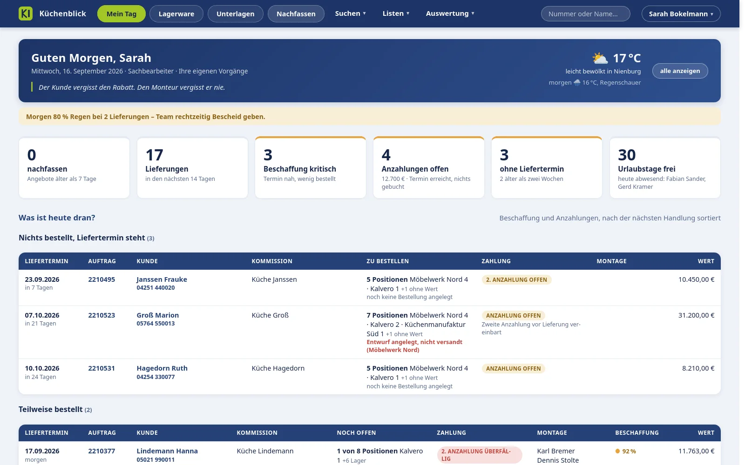Viewport: 745px width, 465px height.
Task: Open the 17 Lieferungen summary card
Action: click(x=192, y=167)
